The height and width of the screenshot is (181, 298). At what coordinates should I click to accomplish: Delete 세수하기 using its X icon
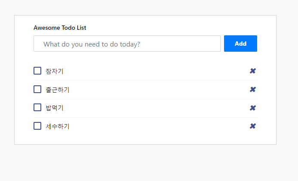[x=253, y=126]
